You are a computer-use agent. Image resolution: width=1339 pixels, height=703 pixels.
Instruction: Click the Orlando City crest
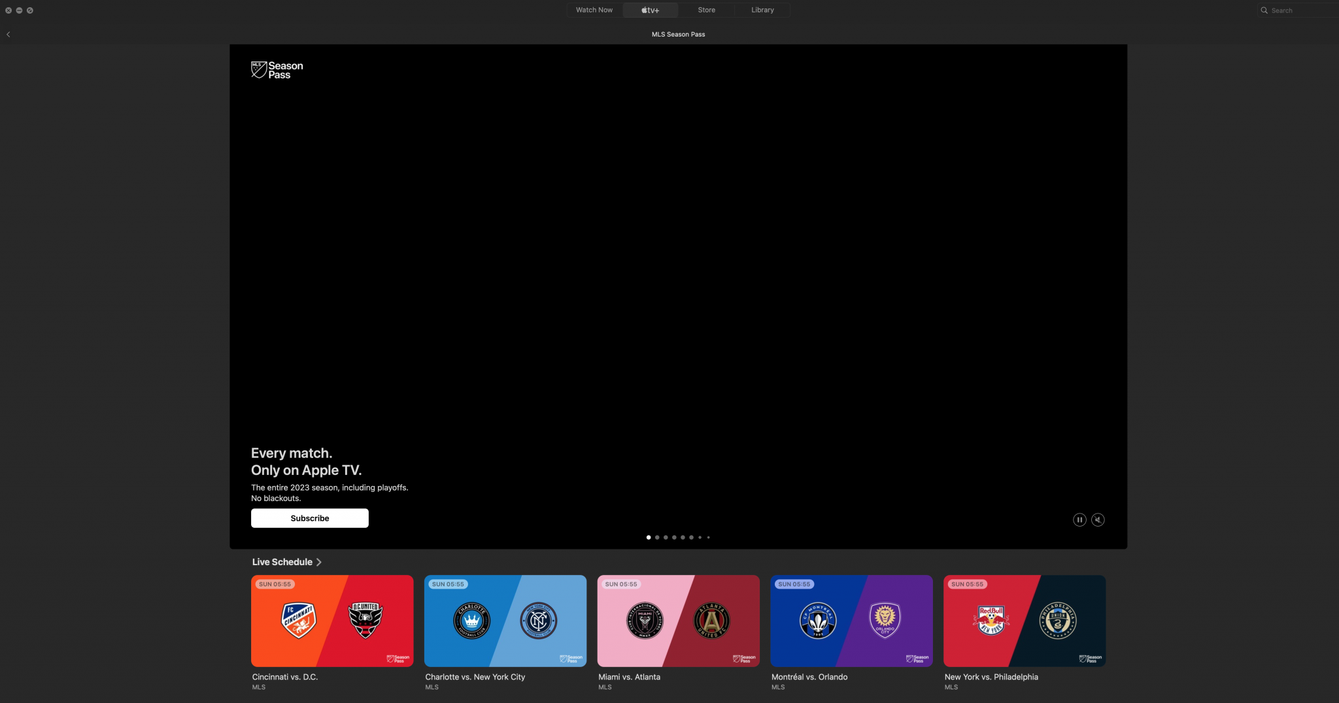coord(885,620)
